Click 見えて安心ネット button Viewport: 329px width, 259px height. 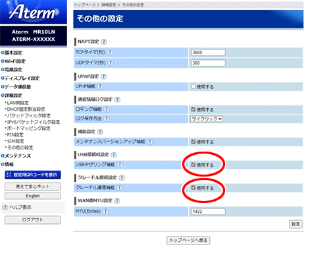coord(33,187)
